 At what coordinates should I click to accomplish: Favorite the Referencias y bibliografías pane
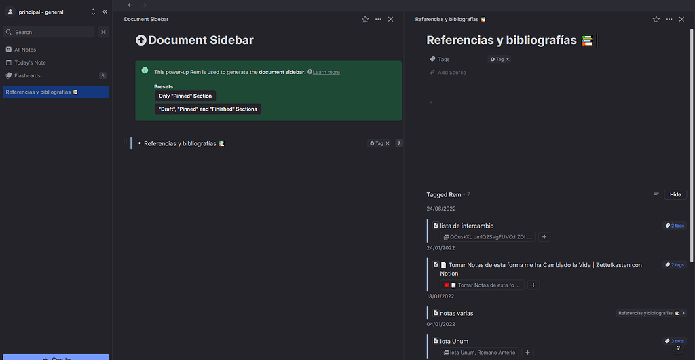click(x=656, y=20)
